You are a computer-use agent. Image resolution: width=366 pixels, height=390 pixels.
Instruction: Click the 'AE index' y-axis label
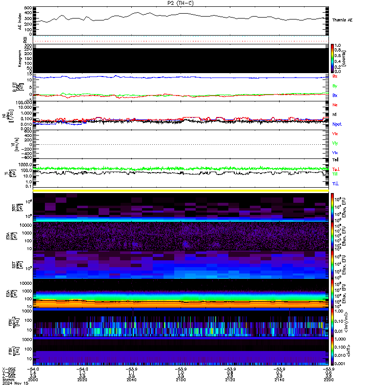coord(20,21)
